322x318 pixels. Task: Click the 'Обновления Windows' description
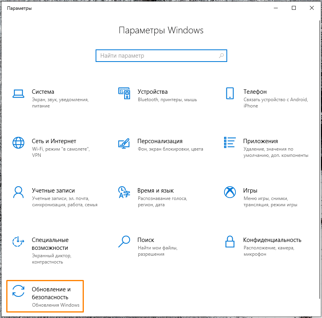[x=56, y=305]
